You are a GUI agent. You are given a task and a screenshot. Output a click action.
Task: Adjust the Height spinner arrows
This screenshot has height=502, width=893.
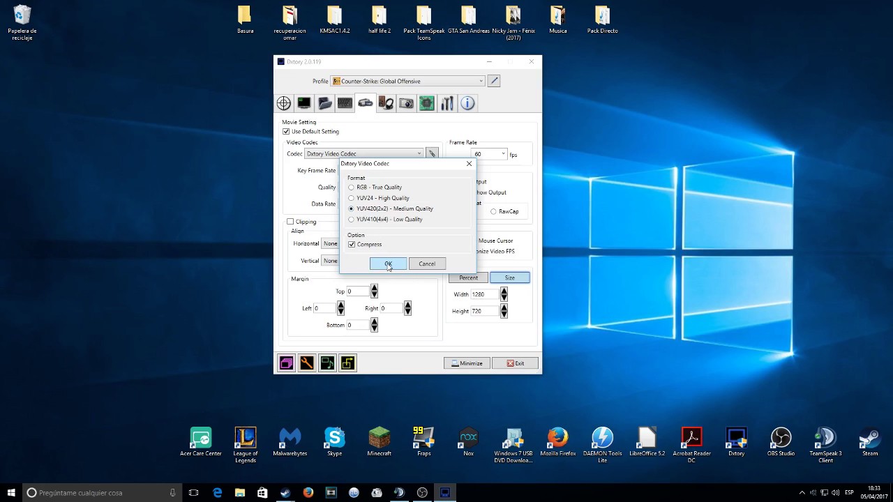pyautogui.click(x=504, y=311)
